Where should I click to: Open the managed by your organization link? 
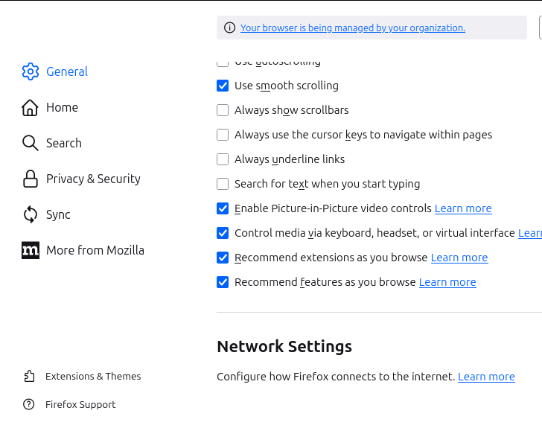352,28
